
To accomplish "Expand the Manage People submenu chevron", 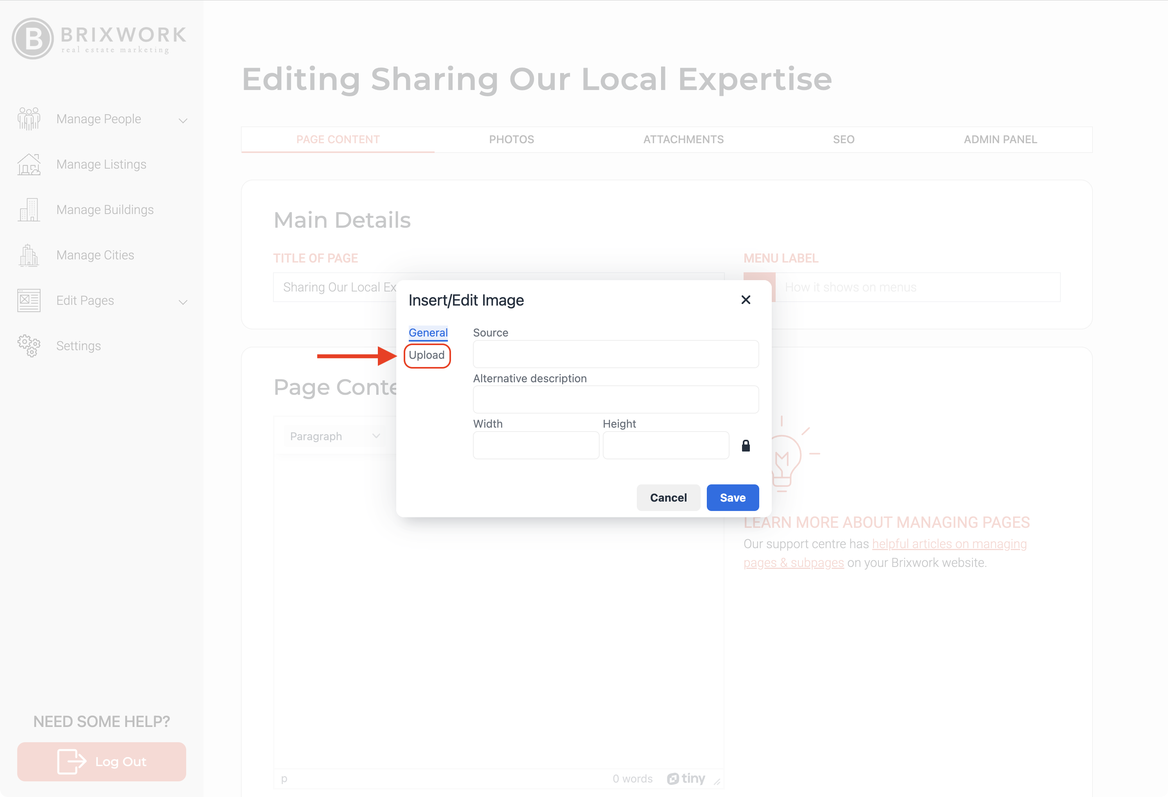I will click(183, 121).
